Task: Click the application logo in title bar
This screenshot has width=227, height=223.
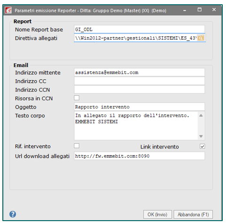Action: 8,10
